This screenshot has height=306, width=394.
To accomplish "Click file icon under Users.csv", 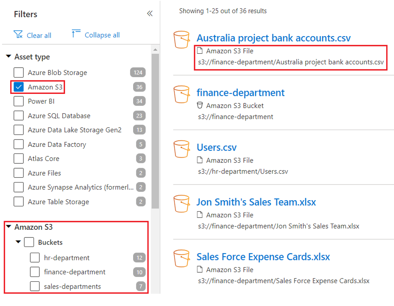I will (200, 160).
